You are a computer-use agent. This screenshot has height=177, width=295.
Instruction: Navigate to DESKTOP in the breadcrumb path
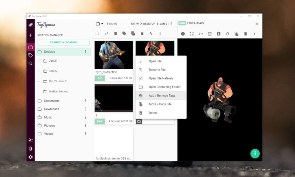(149, 24)
